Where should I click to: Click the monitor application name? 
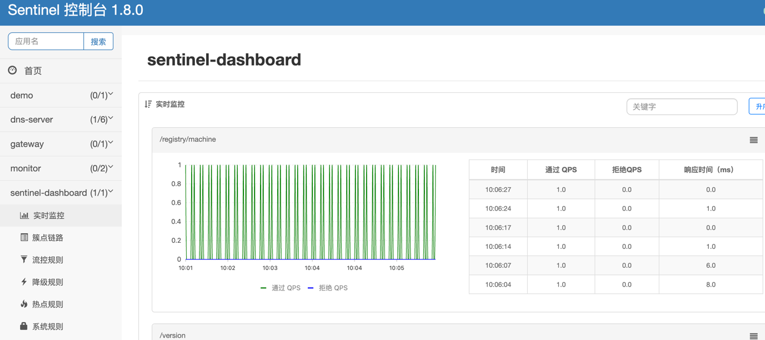tap(26, 168)
